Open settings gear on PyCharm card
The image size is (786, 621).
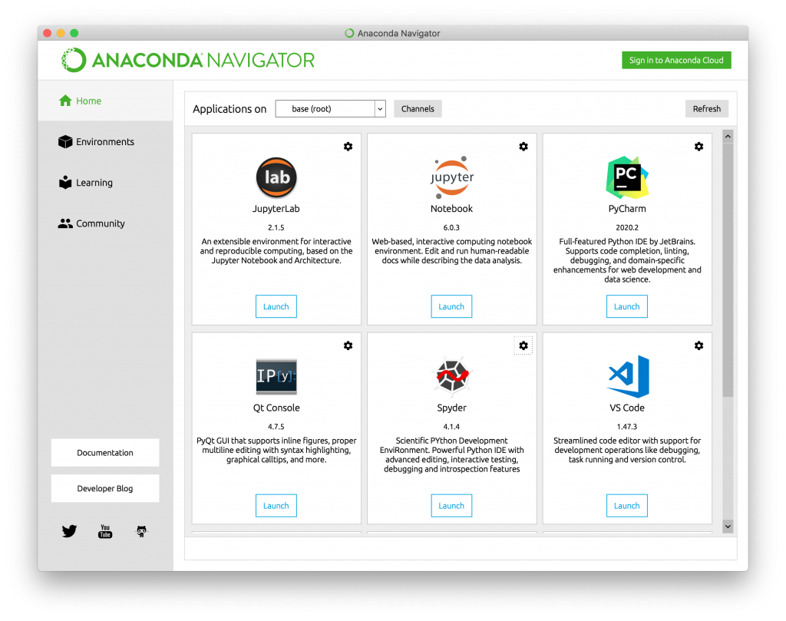698,147
